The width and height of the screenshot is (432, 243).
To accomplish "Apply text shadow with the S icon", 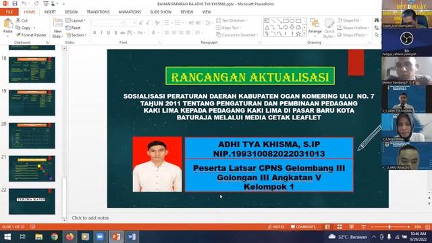I will pos(115,33).
